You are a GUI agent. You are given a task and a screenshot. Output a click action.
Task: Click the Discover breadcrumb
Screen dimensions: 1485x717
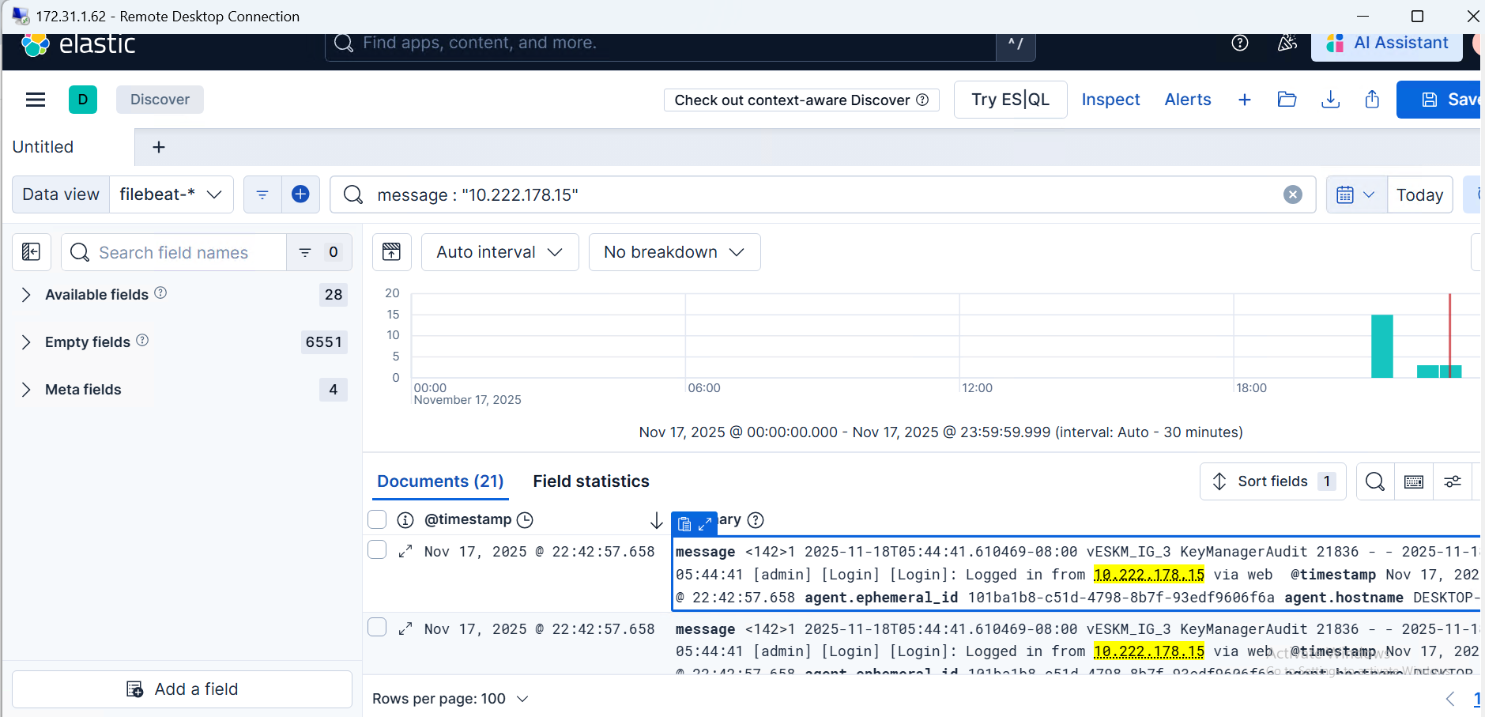click(x=160, y=100)
